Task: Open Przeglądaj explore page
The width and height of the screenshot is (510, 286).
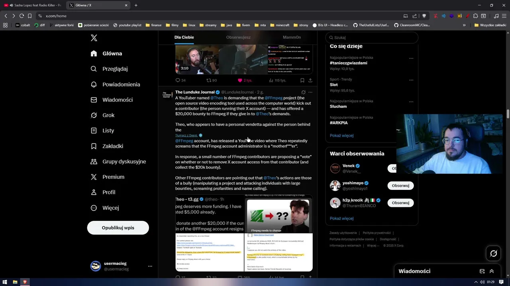Action: 109,69
